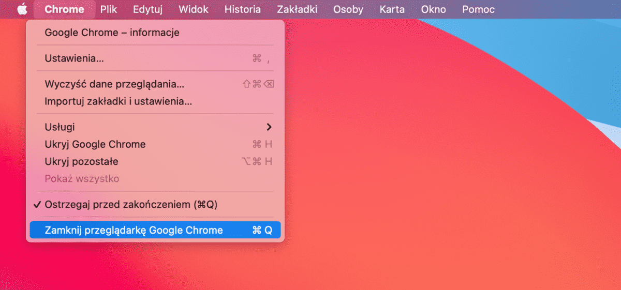Open the Zakładki menu
This screenshot has width=621, height=290.
[297, 9]
